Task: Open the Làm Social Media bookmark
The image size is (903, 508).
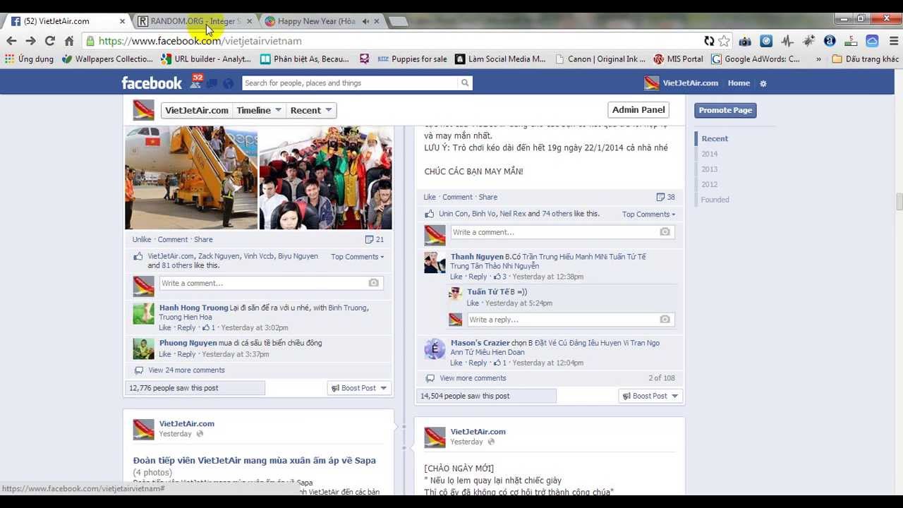Action: [500, 59]
